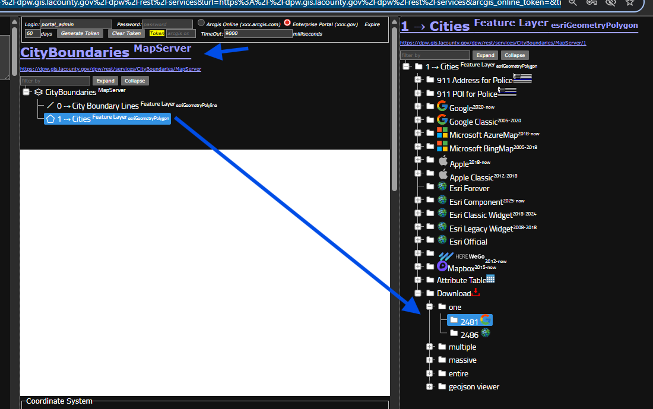Open the 2486 Esri download item
The image size is (653, 409).
tap(470, 334)
